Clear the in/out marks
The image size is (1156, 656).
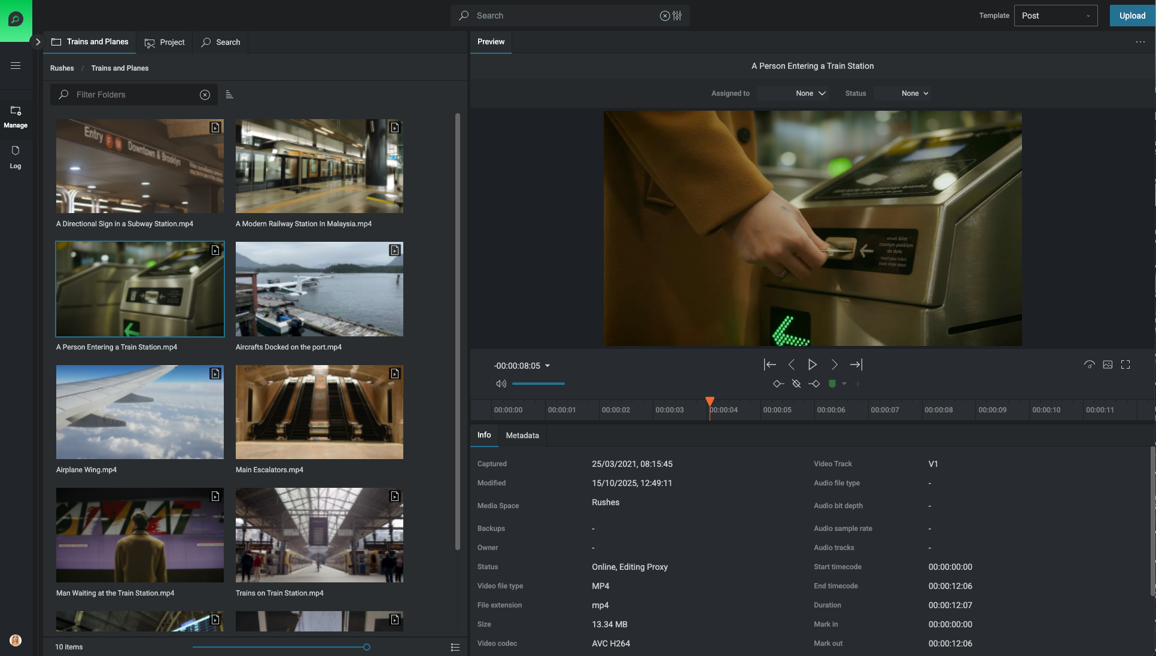pos(796,384)
